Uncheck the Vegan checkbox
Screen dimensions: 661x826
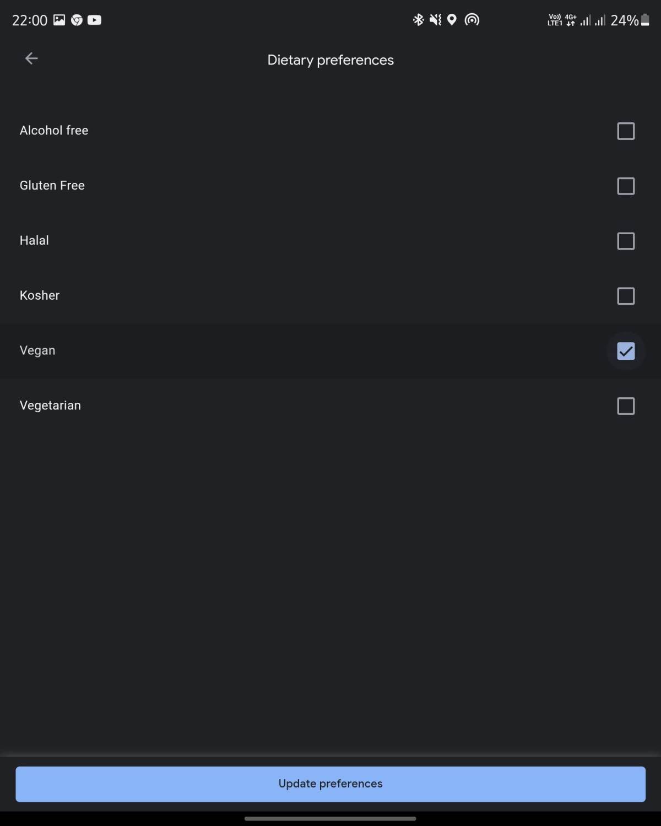[x=626, y=352]
